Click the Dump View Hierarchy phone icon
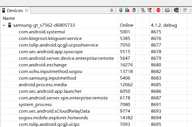Viewport: 192px width, 127px height. pyautogui.click(x=176, y=10)
